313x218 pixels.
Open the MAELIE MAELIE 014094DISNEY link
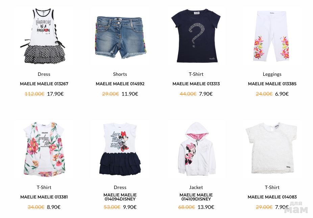click(x=120, y=197)
